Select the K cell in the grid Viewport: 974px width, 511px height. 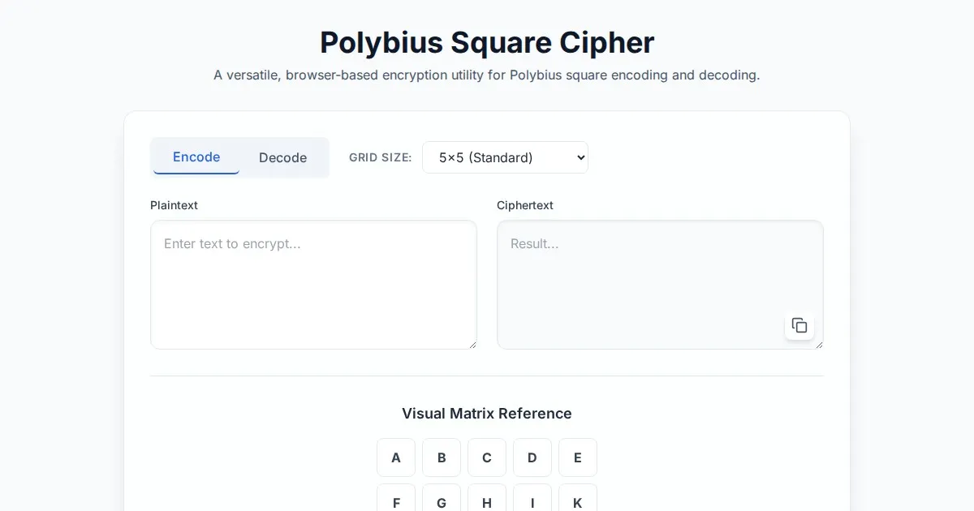[x=578, y=501]
